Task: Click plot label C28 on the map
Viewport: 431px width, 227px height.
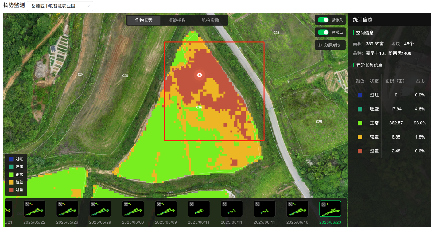Action: pyautogui.click(x=276, y=33)
